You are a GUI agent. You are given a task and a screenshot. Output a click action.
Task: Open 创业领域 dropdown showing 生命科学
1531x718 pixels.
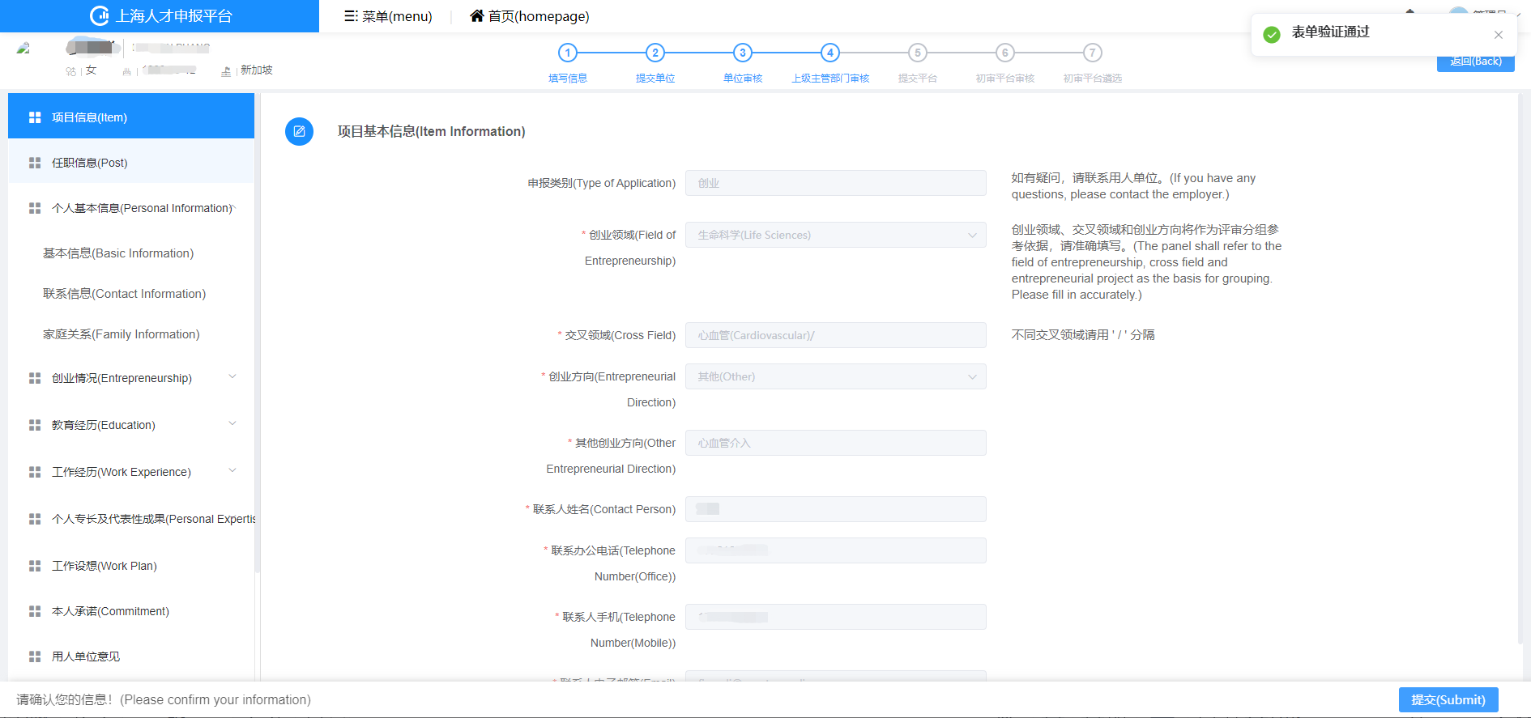[835, 235]
